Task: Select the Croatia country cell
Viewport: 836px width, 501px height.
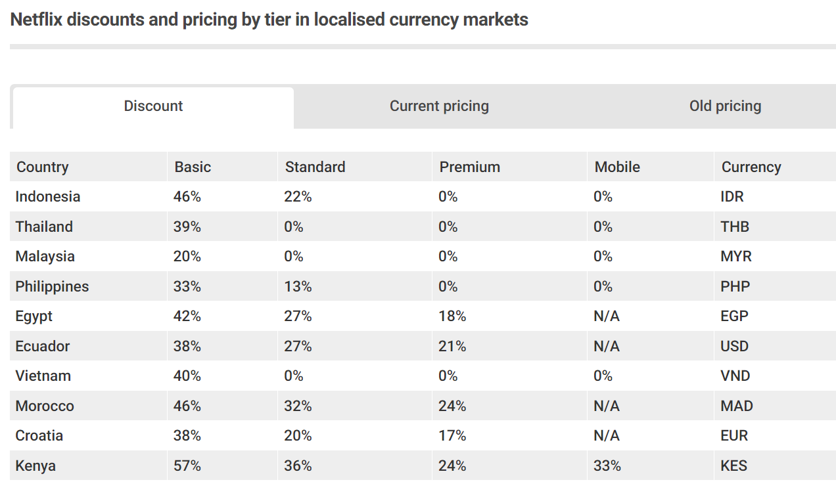Action: tap(39, 435)
